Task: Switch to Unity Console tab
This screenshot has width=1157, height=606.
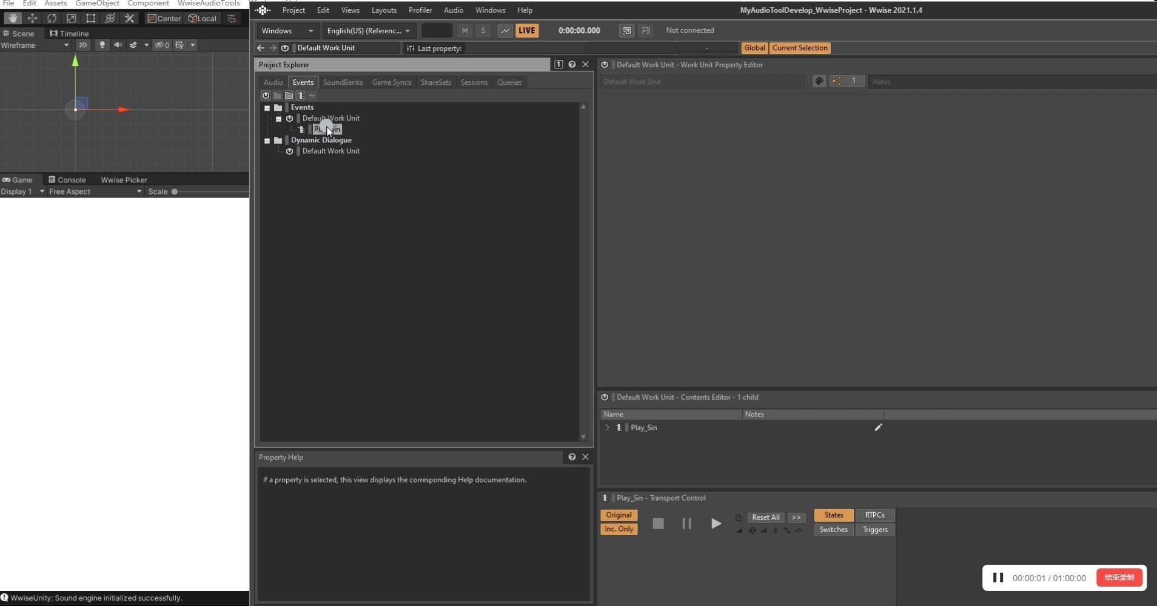Action: pos(67,179)
